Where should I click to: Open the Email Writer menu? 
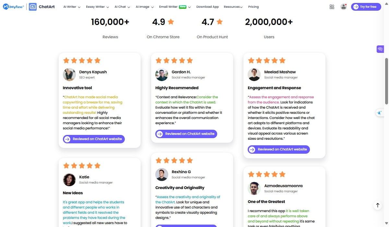point(175,7)
